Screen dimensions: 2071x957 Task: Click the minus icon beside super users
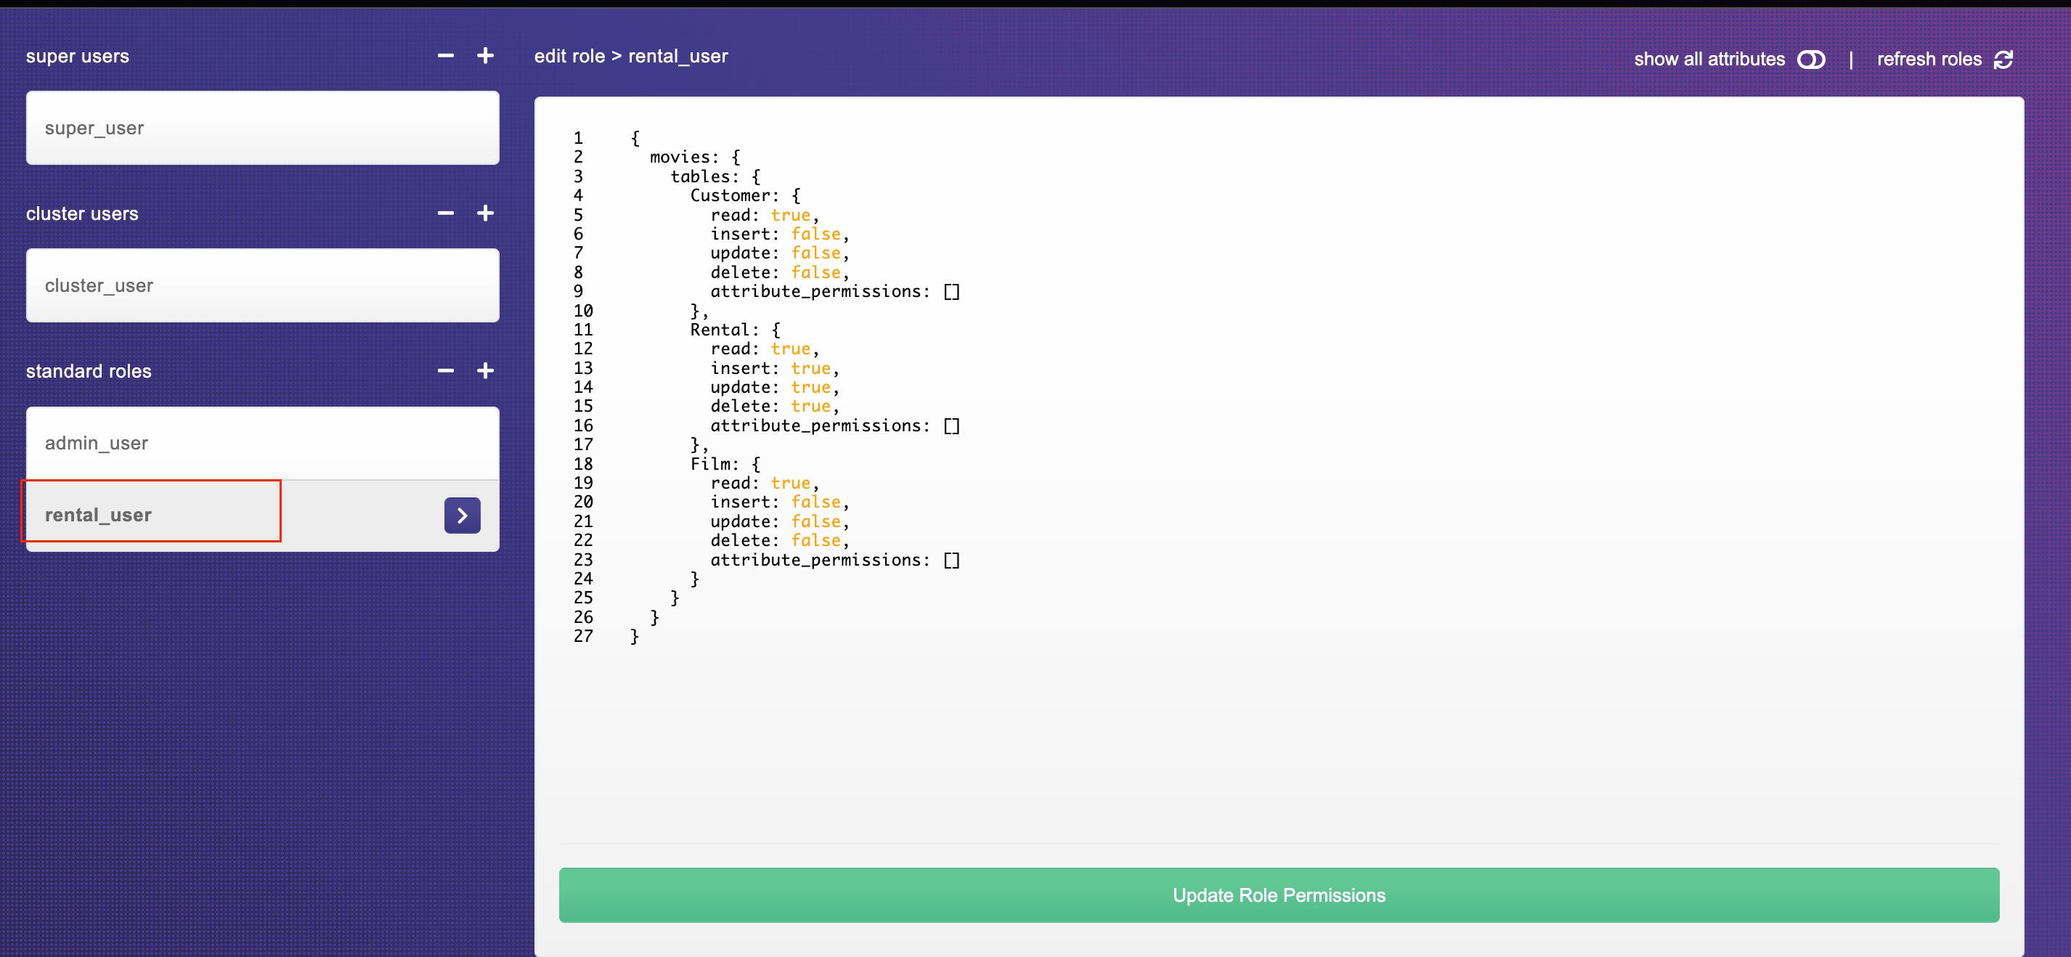click(x=445, y=55)
